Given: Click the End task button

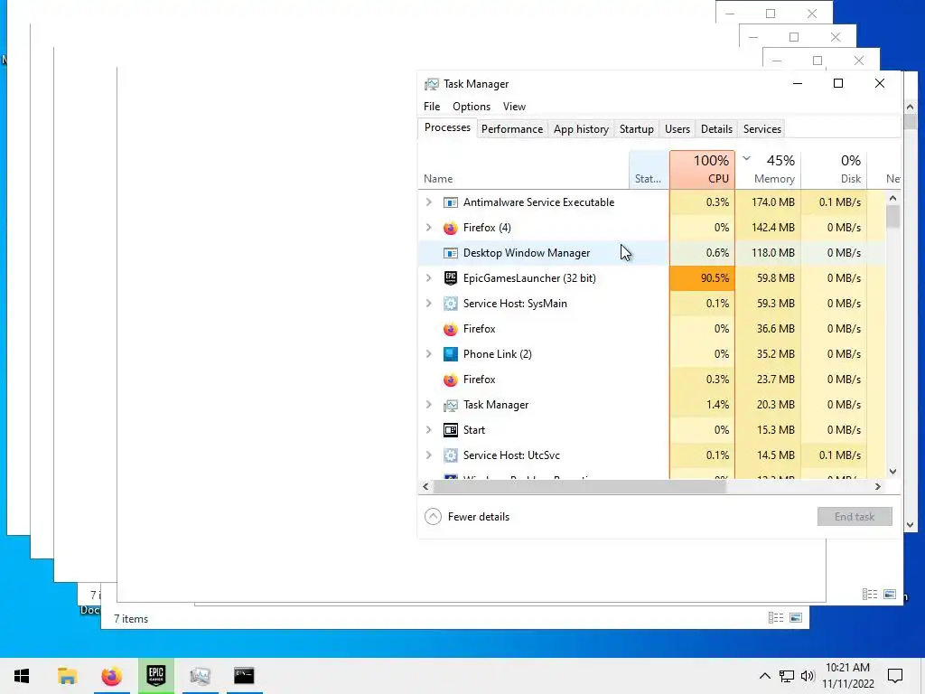Looking at the screenshot, I should [855, 517].
